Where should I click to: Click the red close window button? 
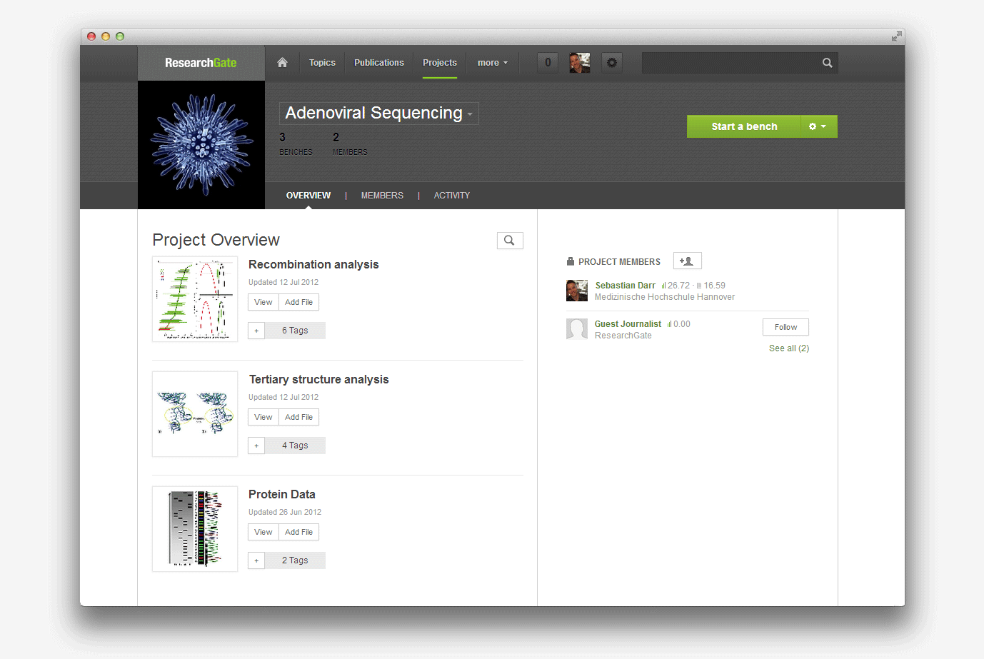pyautogui.click(x=91, y=36)
